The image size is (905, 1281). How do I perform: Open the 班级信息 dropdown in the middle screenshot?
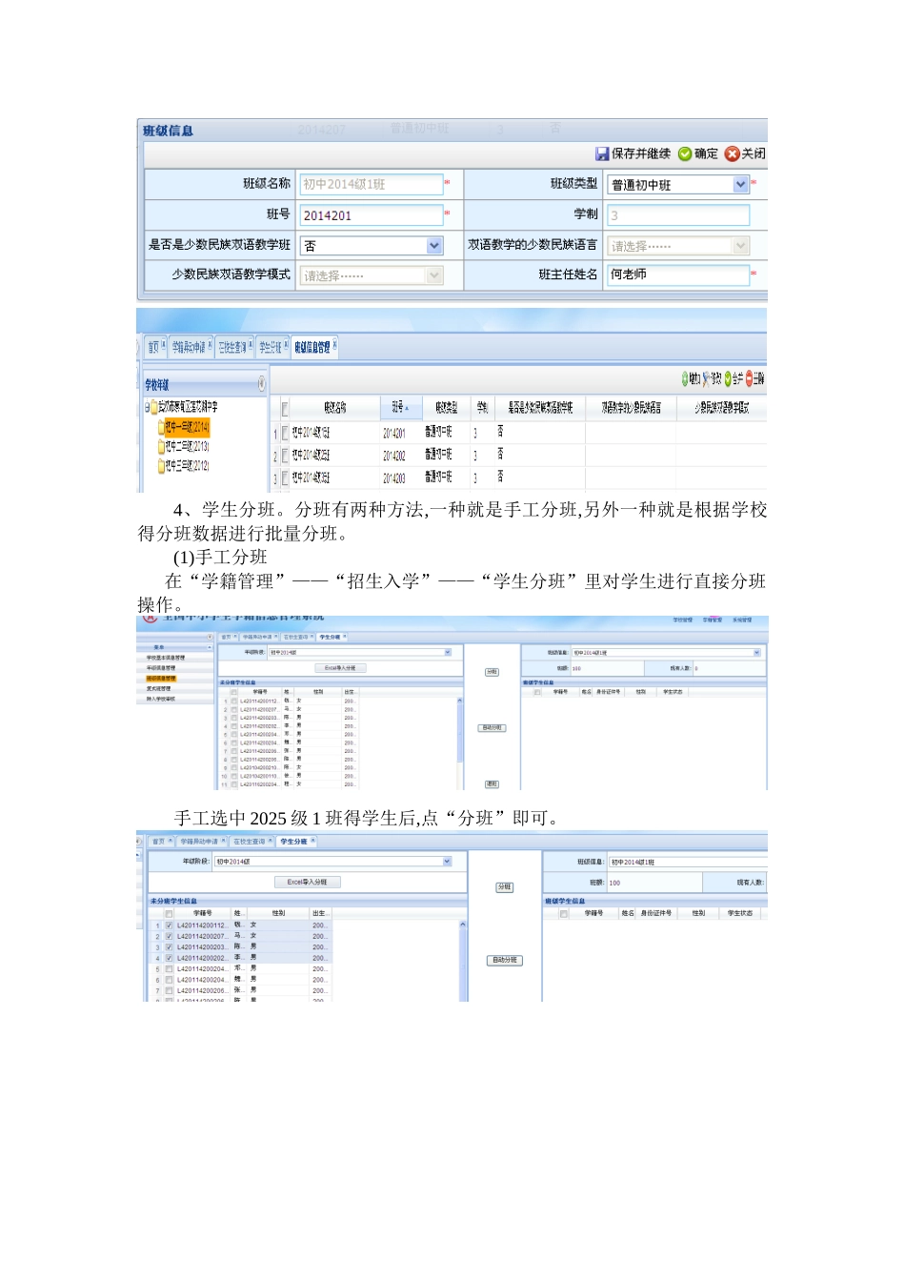click(x=757, y=653)
